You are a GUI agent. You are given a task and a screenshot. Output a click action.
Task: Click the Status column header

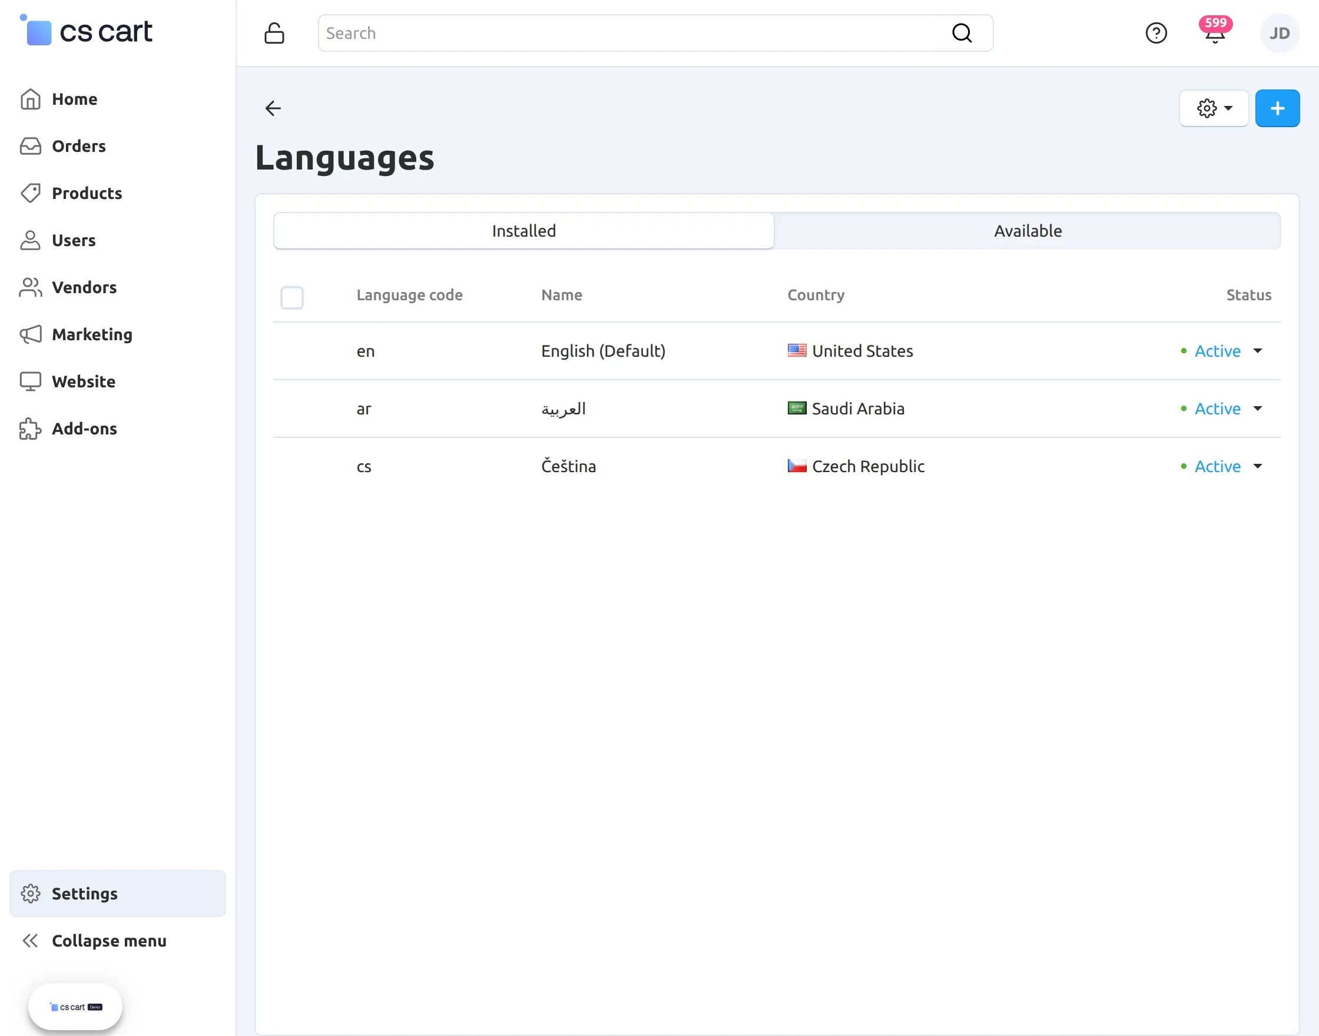click(1248, 295)
